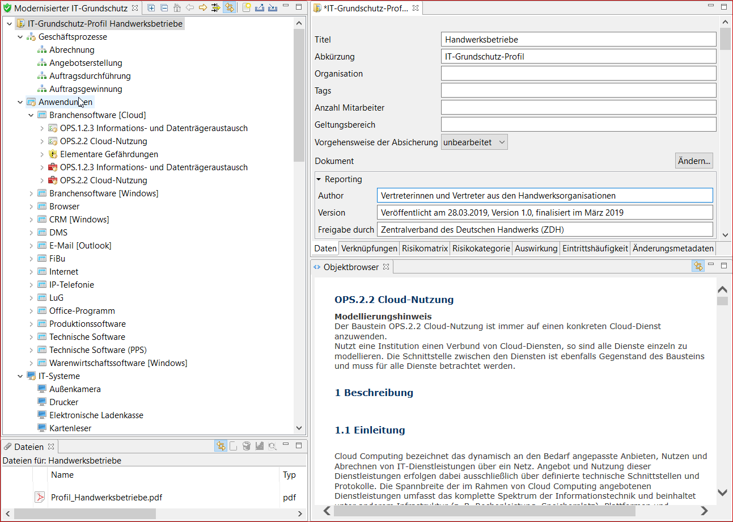This screenshot has width=733, height=522.
Task: Switch to the Risikokategorie tab
Action: tap(481, 249)
